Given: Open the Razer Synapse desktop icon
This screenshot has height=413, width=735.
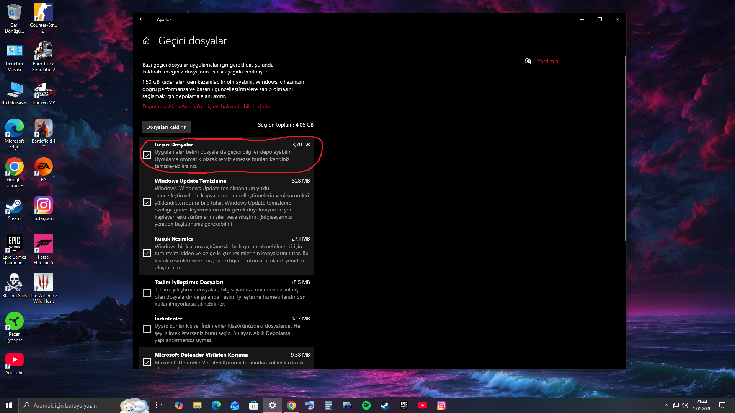Looking at the screenshot, I should coord(14,327).
